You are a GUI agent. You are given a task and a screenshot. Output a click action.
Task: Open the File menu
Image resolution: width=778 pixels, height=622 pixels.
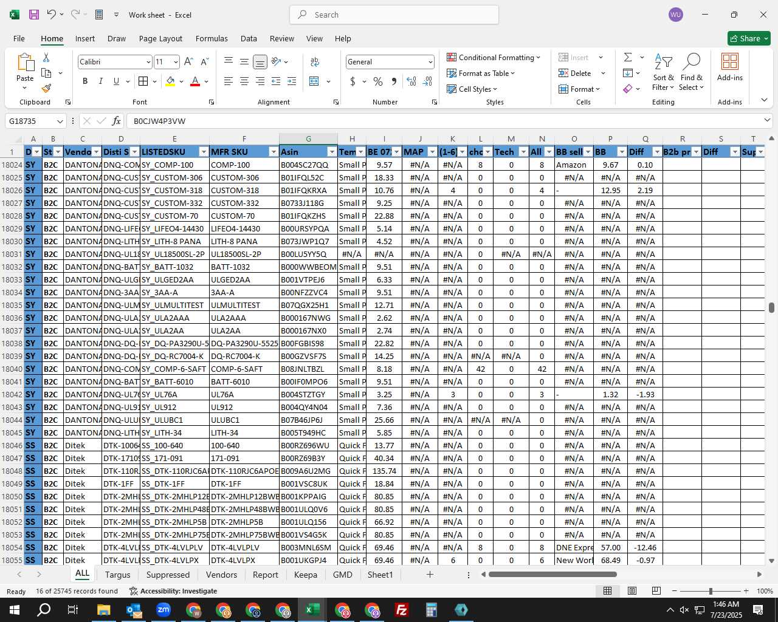pos(19,38)
